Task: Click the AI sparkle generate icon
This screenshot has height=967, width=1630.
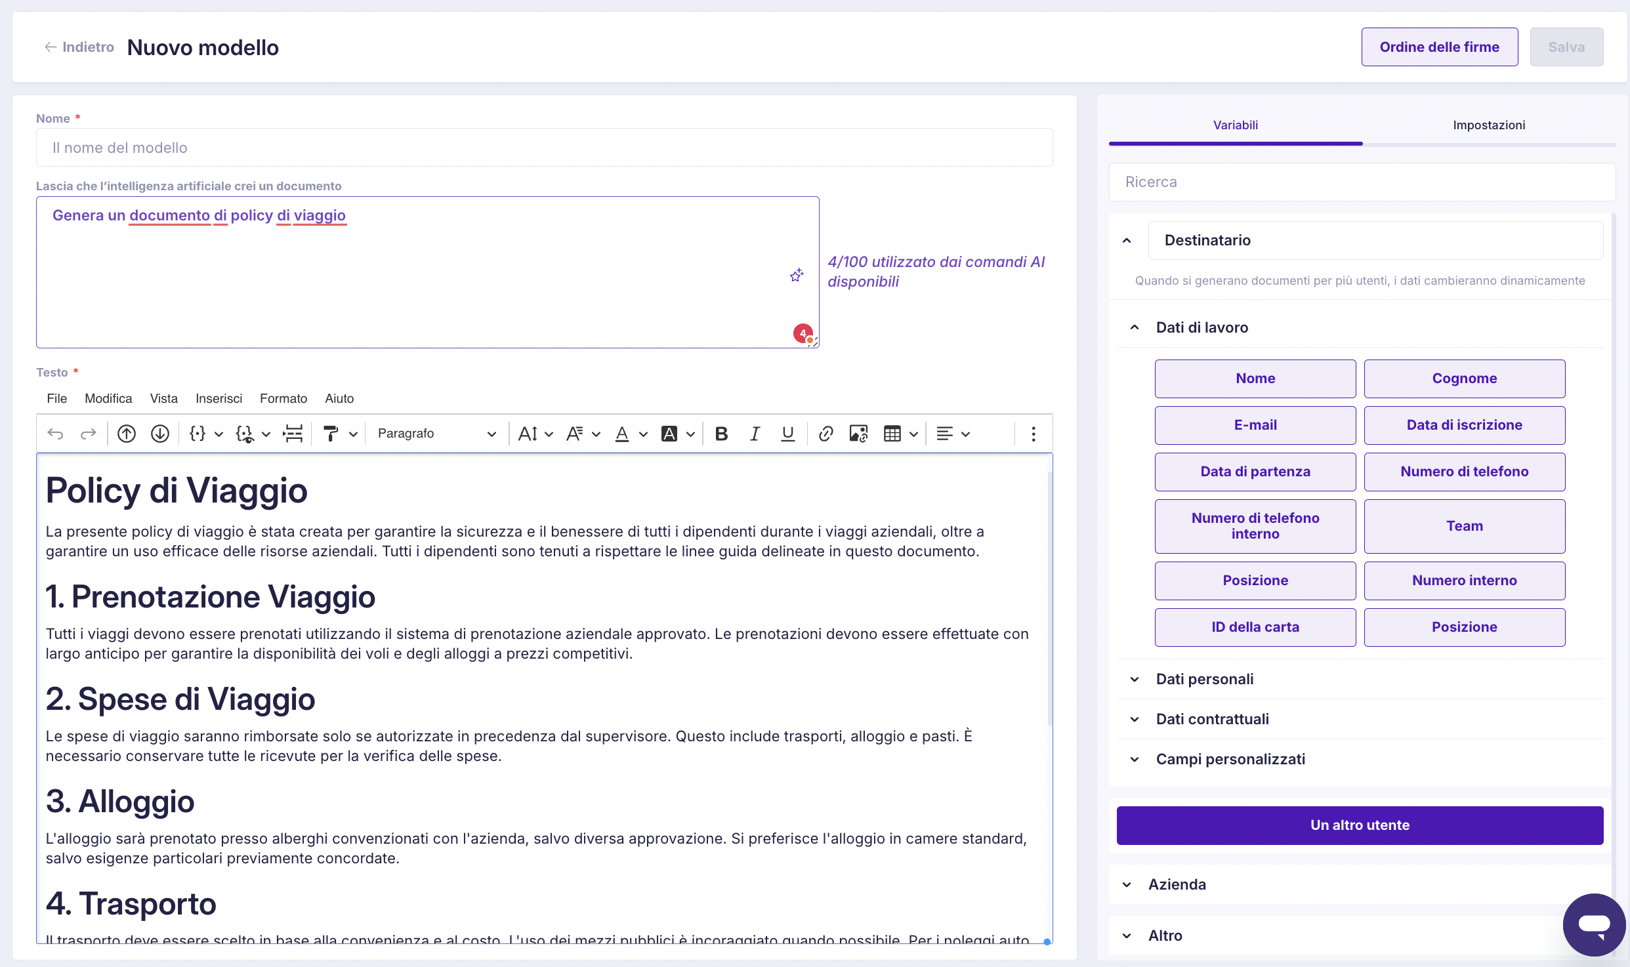Action: tap(796, 276)
